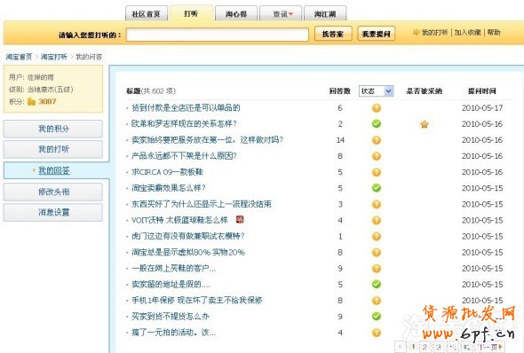Click the 我要提问 button
This screenshot has width=524, height=353.
[x=377, y=34]
